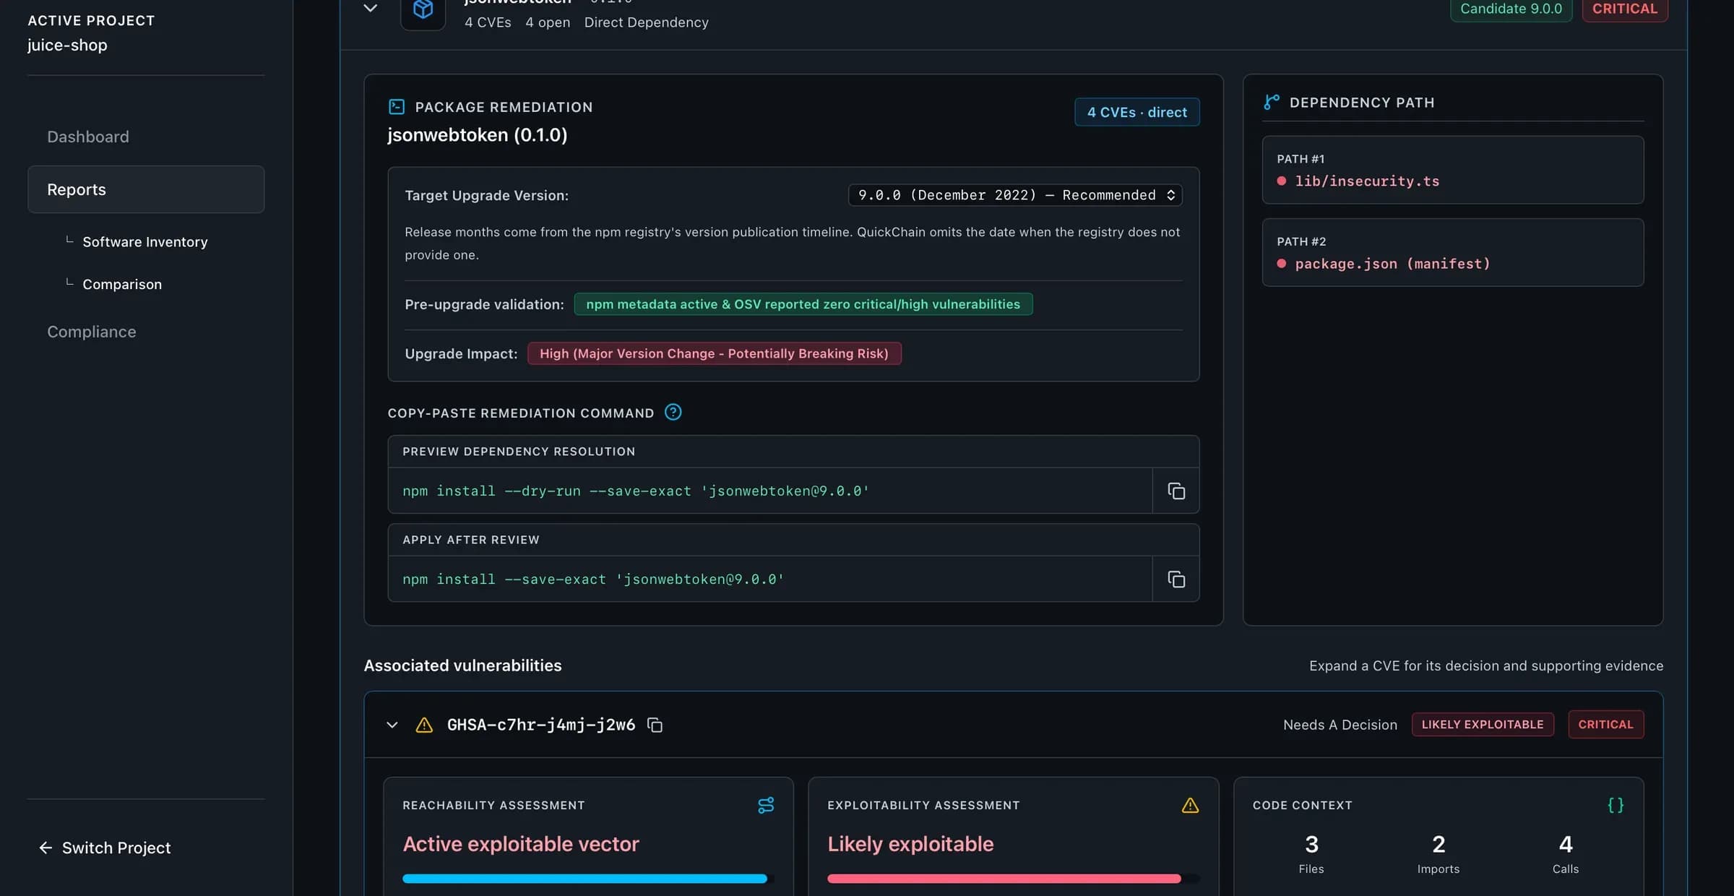Viewport: 1734px width, 896px height.
Task: Click the juice-shop project name
Action: tap(67, 45)
